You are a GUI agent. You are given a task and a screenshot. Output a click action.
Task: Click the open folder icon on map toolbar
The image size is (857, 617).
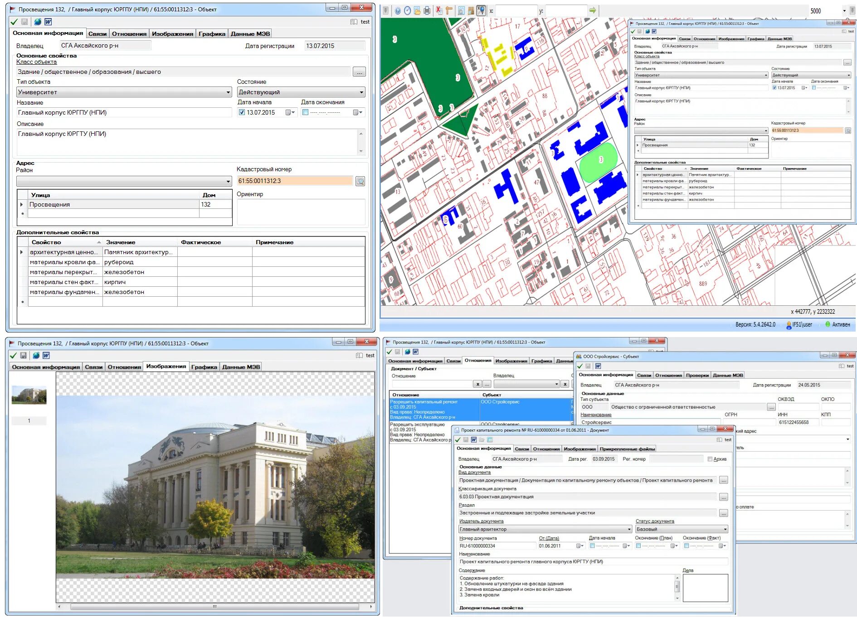point(417,10)
